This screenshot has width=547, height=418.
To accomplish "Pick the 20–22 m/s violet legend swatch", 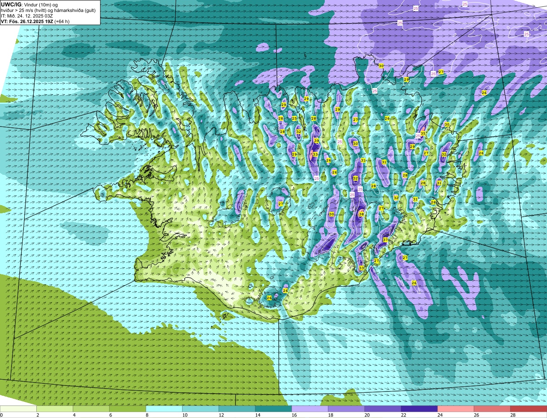I will tap(383, 409).
